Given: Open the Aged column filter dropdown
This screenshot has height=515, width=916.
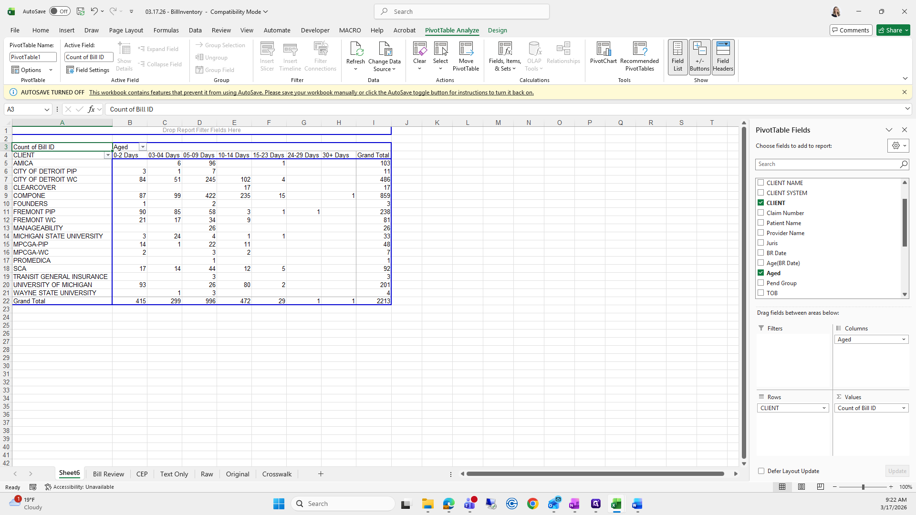Looking at the screenshot, I should [x=143, y=147].
